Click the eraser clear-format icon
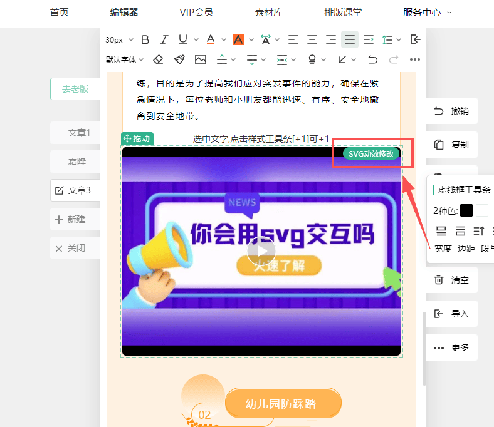 [158, 59]
